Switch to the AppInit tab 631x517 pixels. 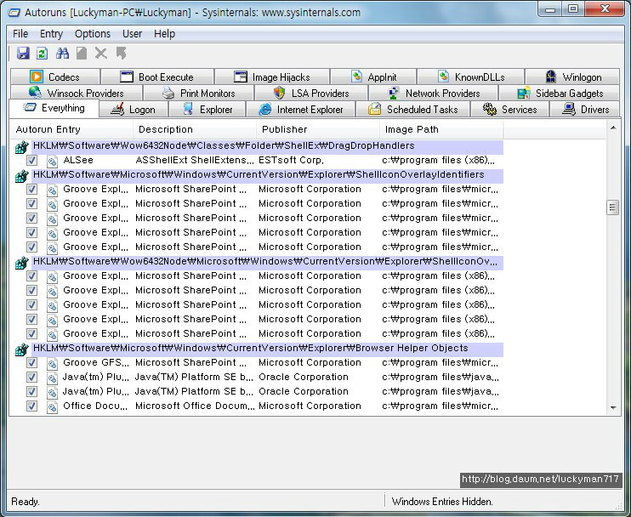click(373, 77)
